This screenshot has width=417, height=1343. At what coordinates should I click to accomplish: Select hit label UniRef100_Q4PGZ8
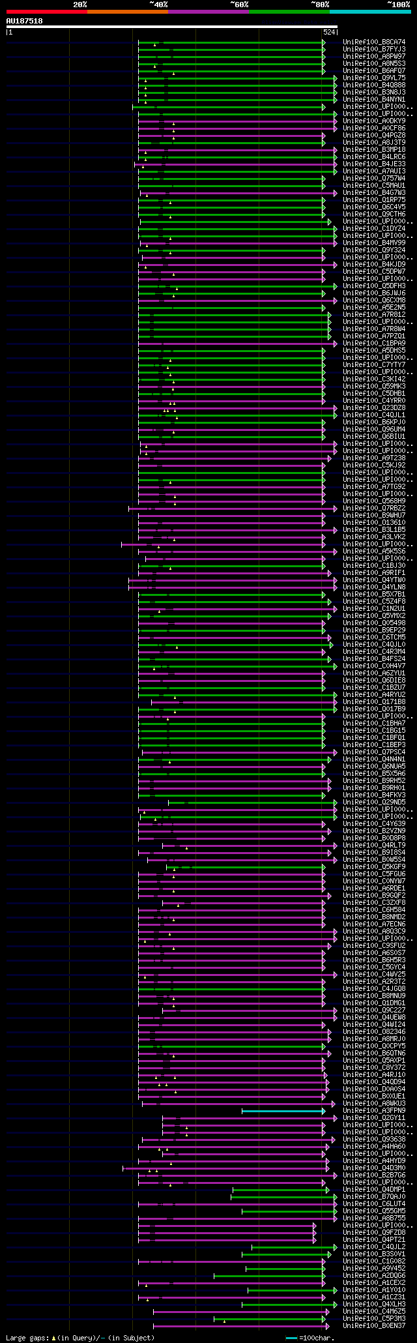(374, 135)
